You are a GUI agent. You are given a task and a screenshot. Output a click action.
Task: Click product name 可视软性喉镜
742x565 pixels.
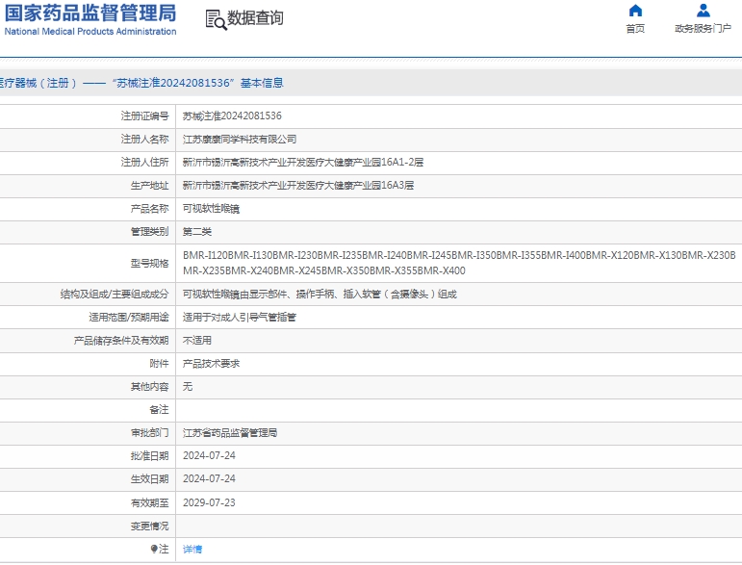(x=211, y=209)
